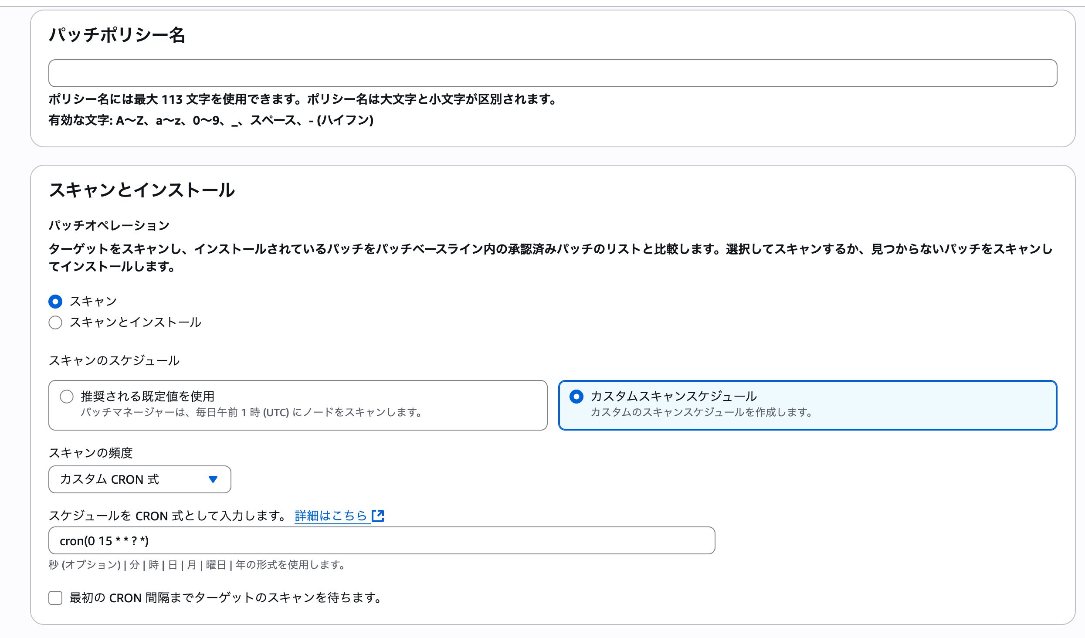Click the スキャンとインストール option label text

[135, 322]
